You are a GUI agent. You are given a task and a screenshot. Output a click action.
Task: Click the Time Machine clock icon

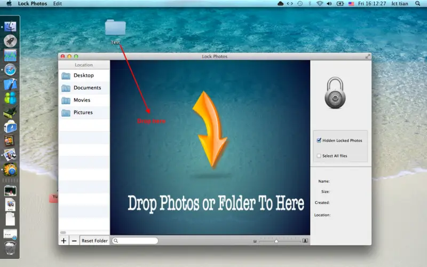(300, 4)
